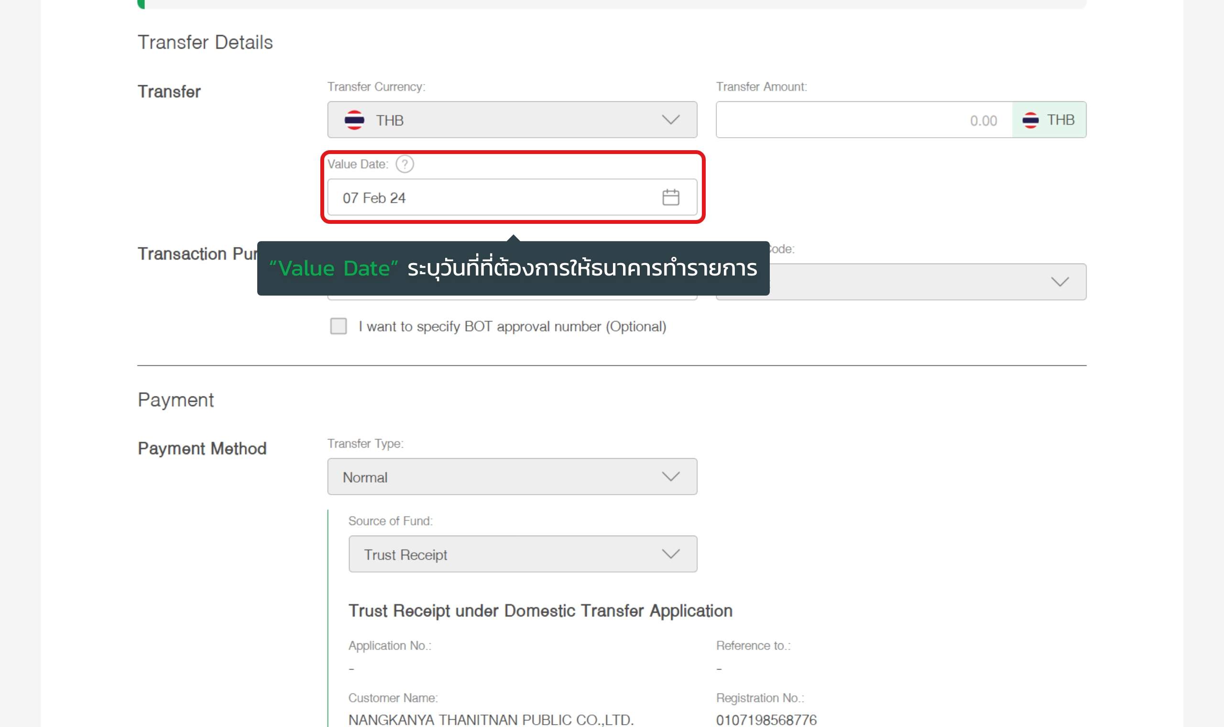Click the Value Date help question mark
This screenshot has height=727, width=1224.
[x=404, y=164]
